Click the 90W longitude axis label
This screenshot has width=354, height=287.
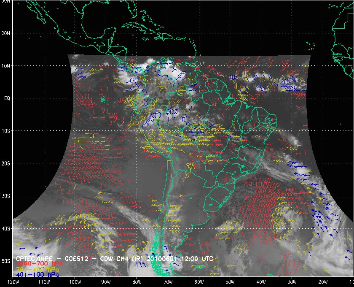[106, 282]
